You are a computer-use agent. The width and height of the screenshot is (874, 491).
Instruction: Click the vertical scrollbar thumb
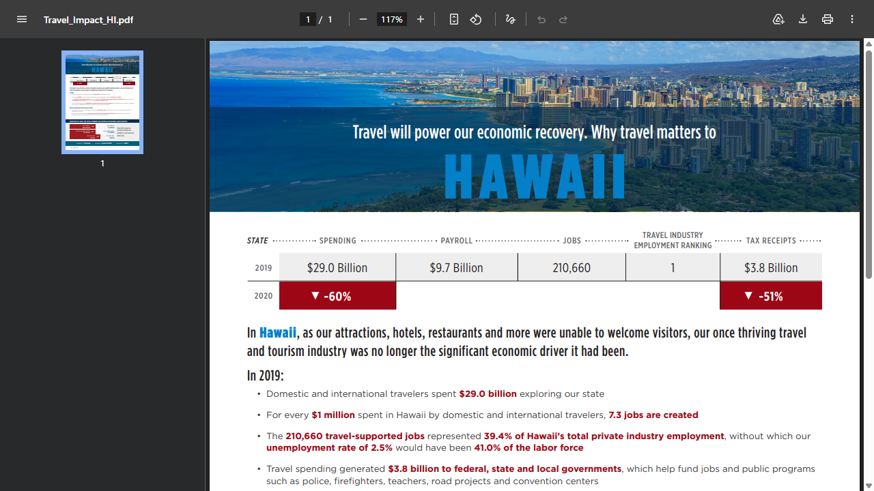click(869, 164)
